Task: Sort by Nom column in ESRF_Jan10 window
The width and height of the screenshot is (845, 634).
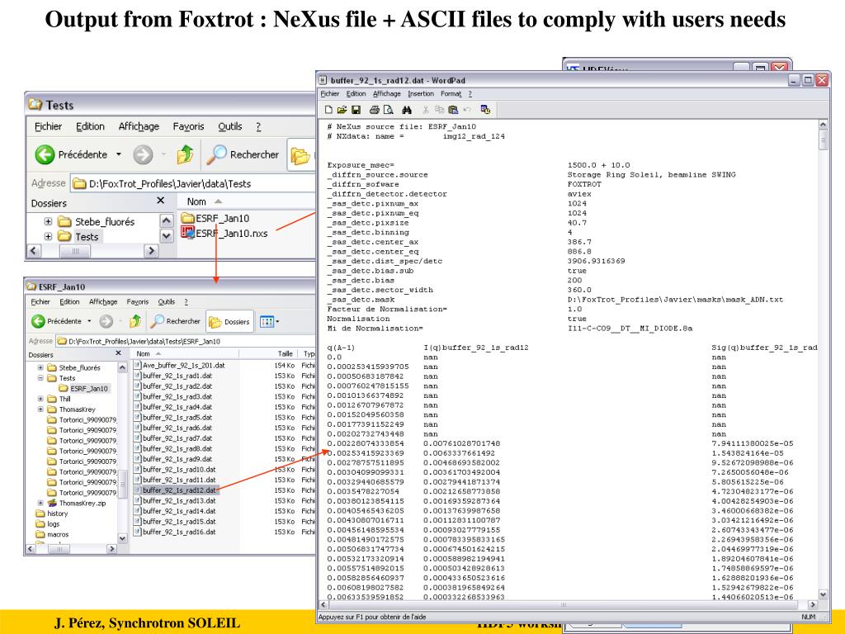Action: pyautogui.click(x=184, y=353)
